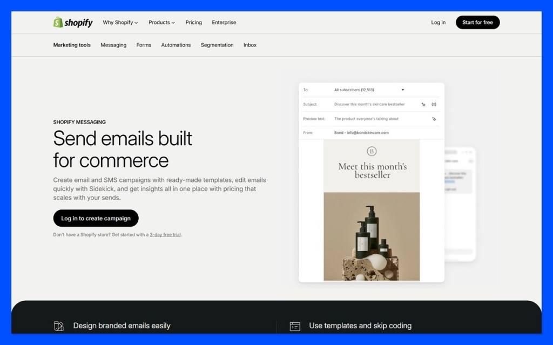Click the From address info@bondskincare.com

[x=367, y=133]
